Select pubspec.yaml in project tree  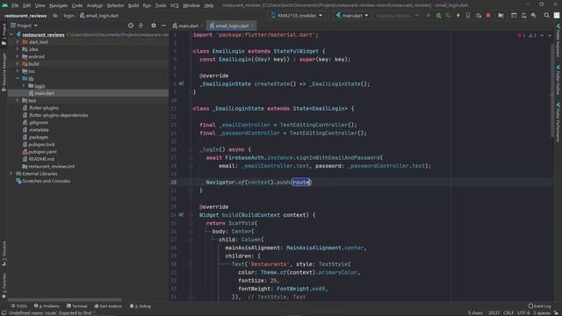tap(88, 152)
